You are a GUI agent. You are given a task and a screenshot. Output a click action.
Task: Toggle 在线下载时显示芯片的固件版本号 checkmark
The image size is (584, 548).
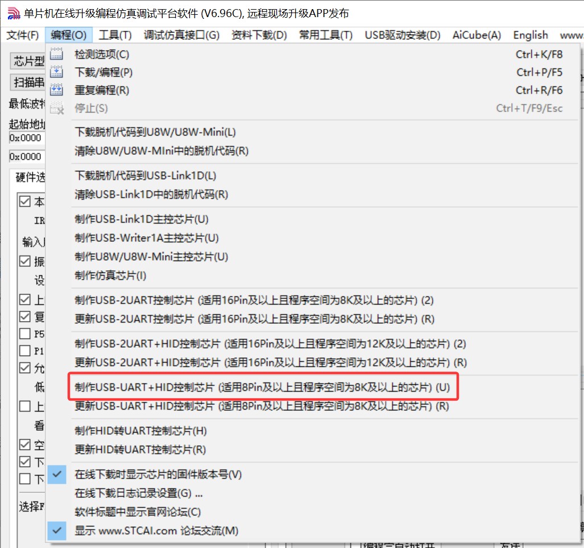57,474
